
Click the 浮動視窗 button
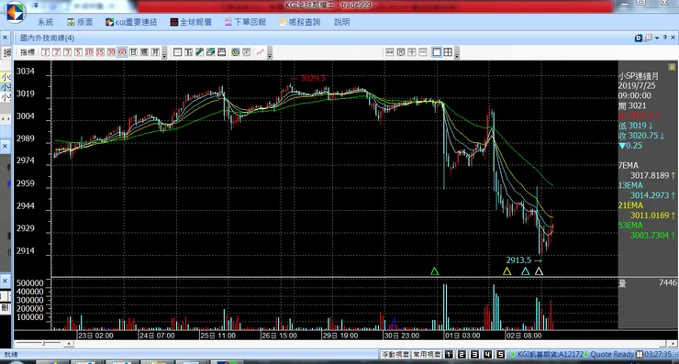pos(395,355)
